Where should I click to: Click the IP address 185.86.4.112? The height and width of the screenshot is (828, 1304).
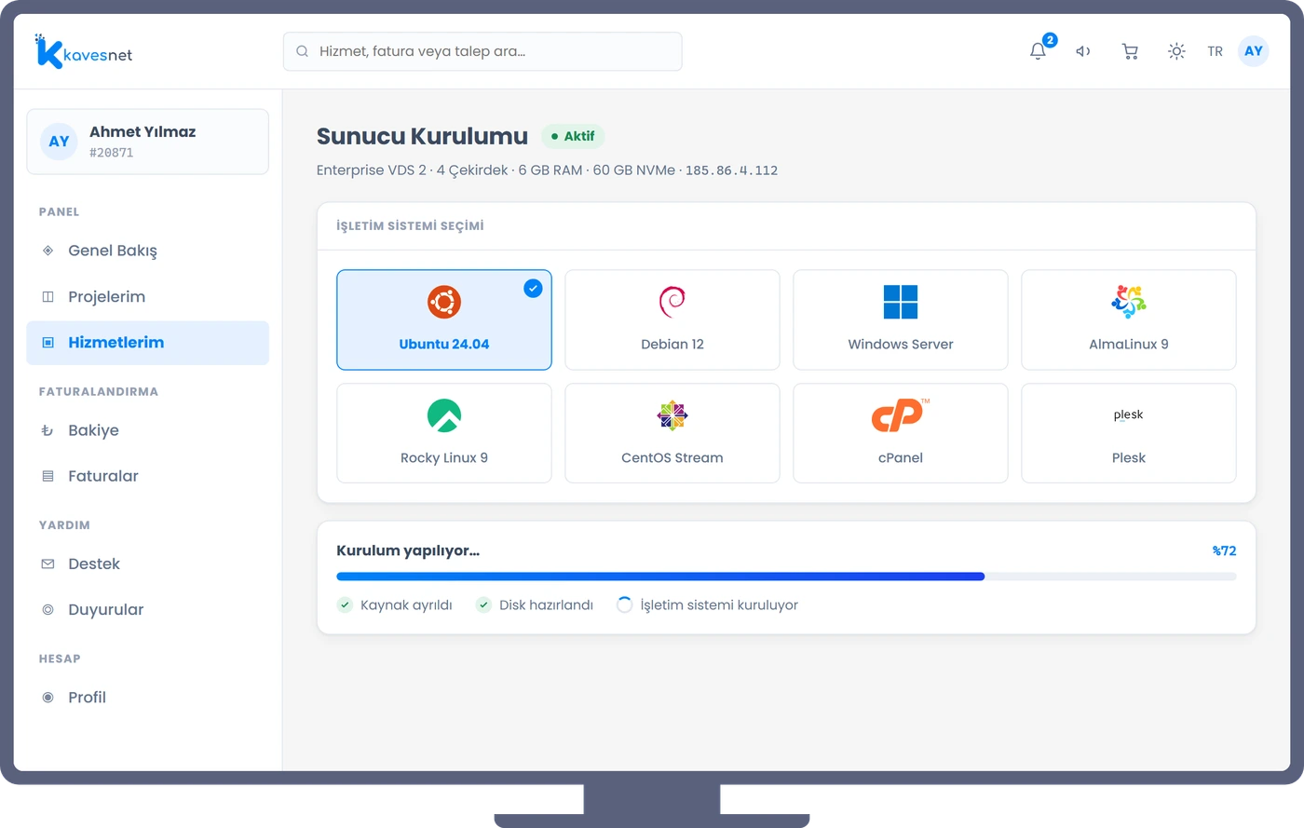pos(731,170)
